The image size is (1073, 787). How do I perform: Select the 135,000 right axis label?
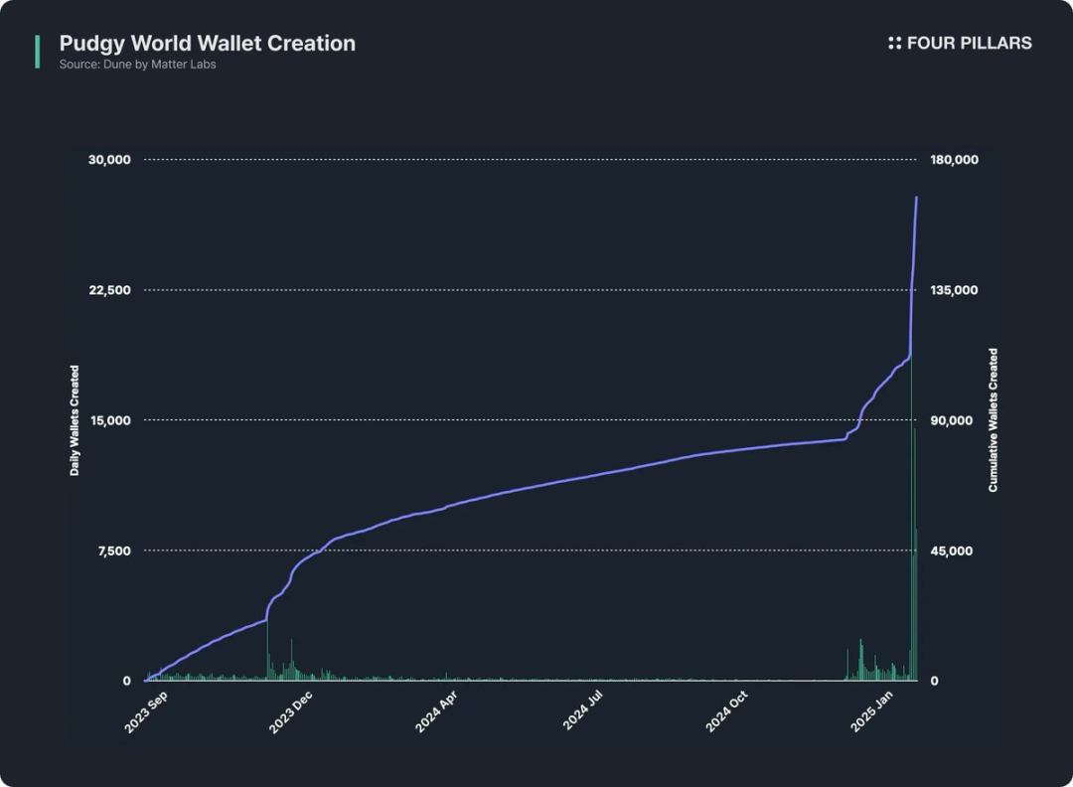pyautogui.click(x=954, y=290)
